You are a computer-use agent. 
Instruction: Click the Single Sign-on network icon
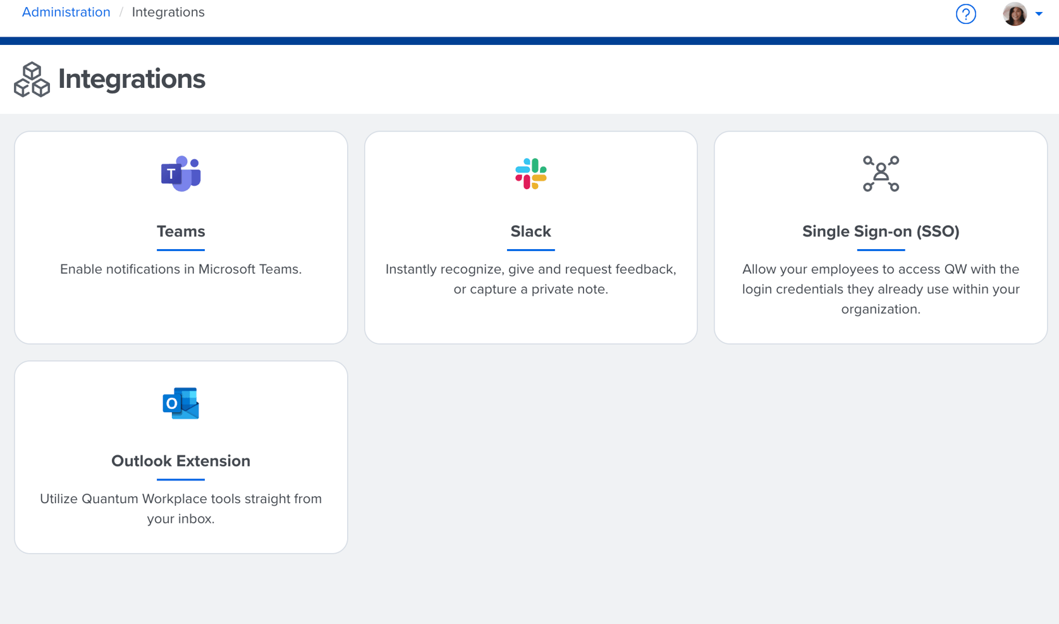coord(881,174)
